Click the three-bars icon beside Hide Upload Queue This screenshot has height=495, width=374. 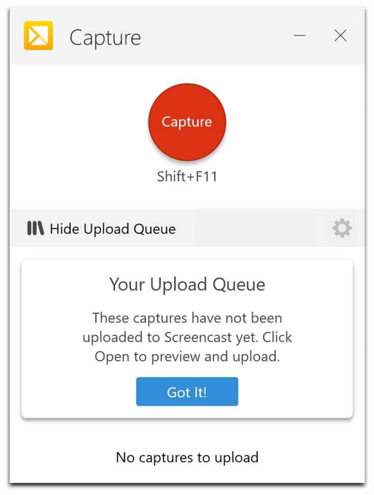click(x=35, y=229)
